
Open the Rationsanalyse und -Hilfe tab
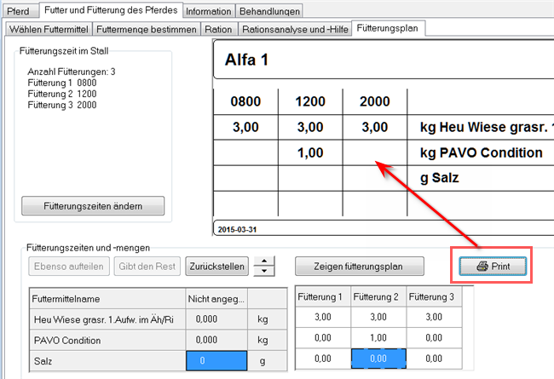tap(295, 29)
